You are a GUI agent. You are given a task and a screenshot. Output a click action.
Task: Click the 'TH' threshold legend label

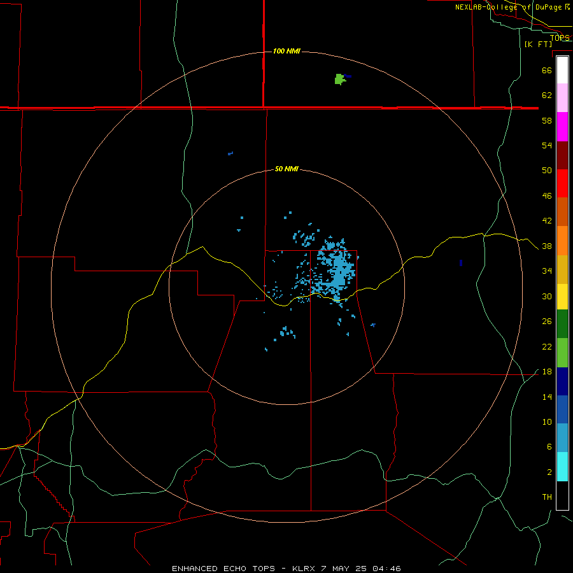pos(547,497)
